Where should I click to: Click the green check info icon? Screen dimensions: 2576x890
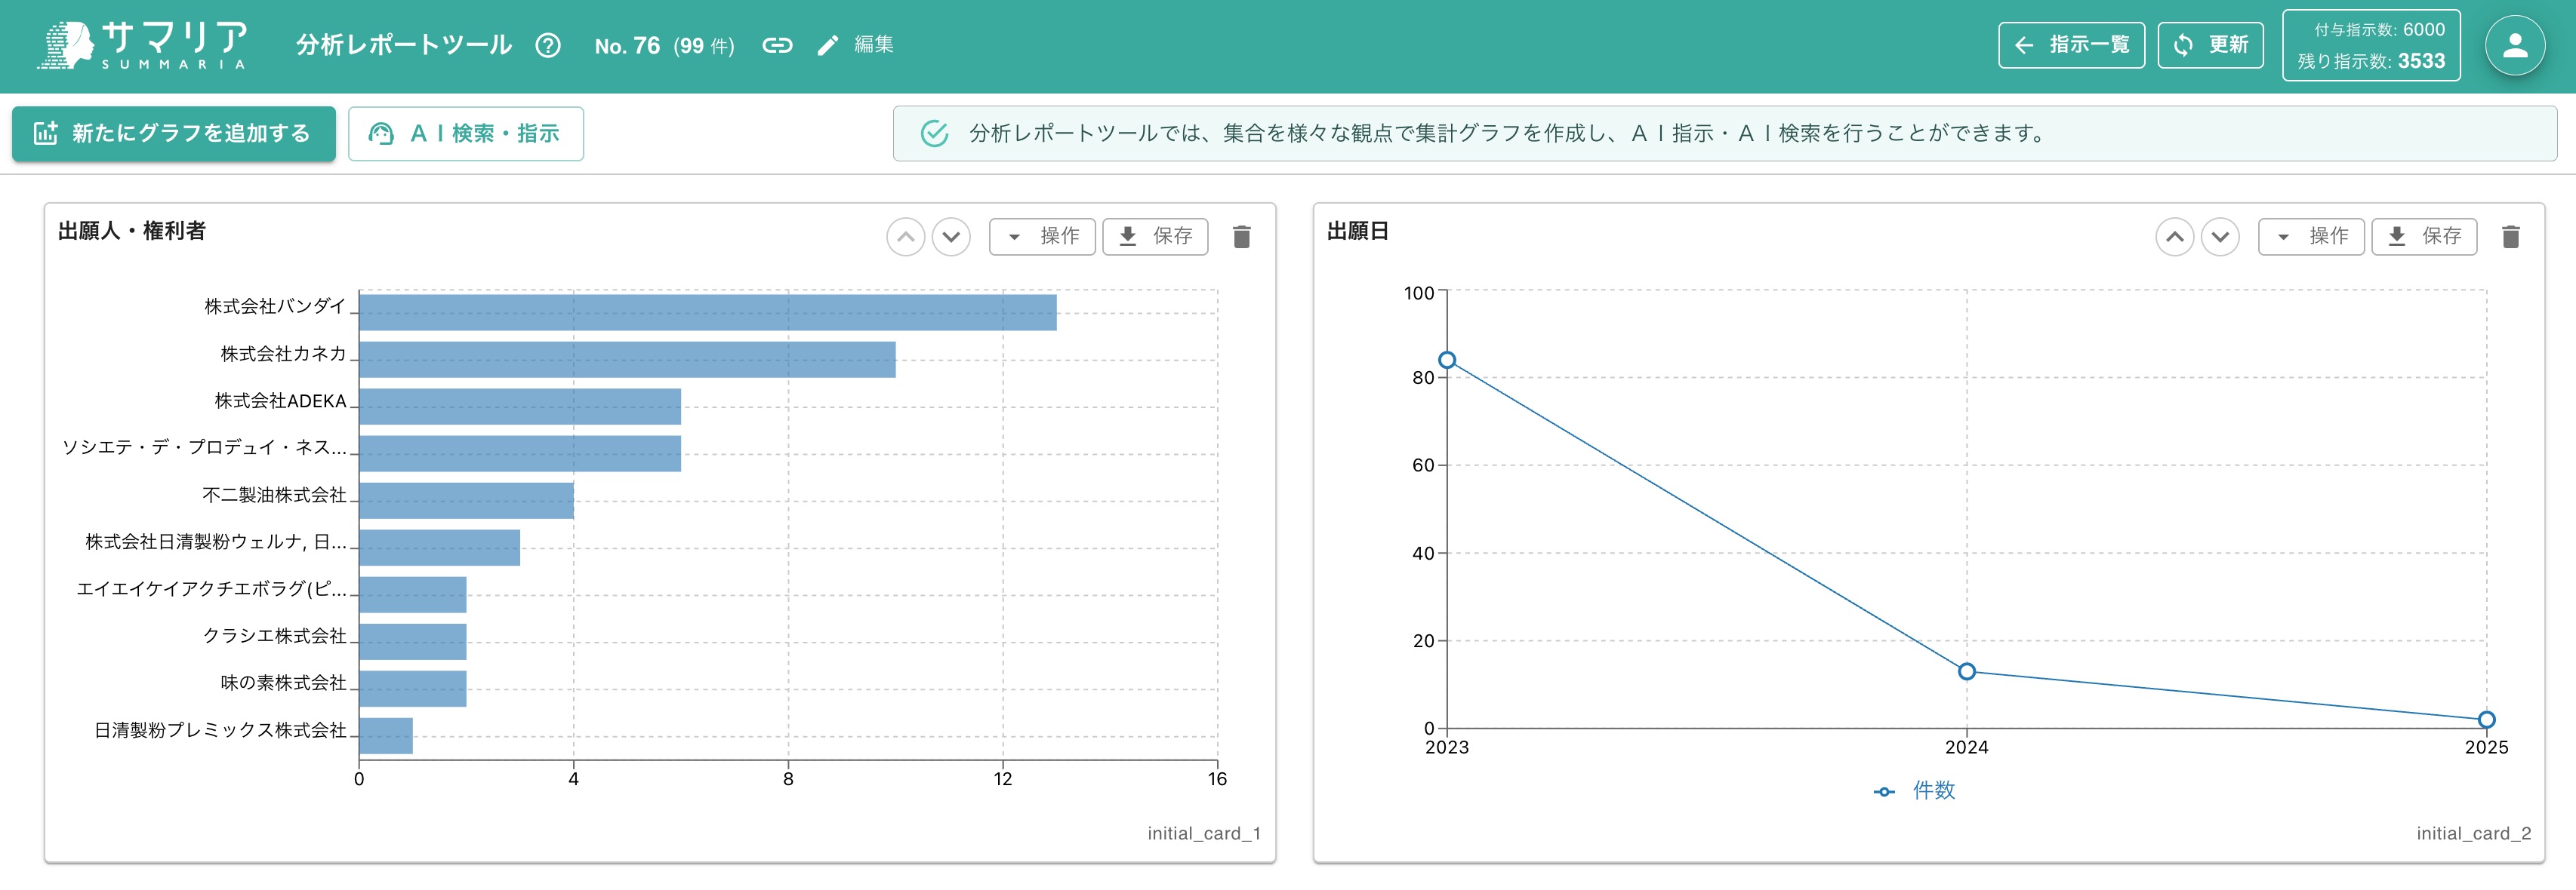[x=934, y=133]
